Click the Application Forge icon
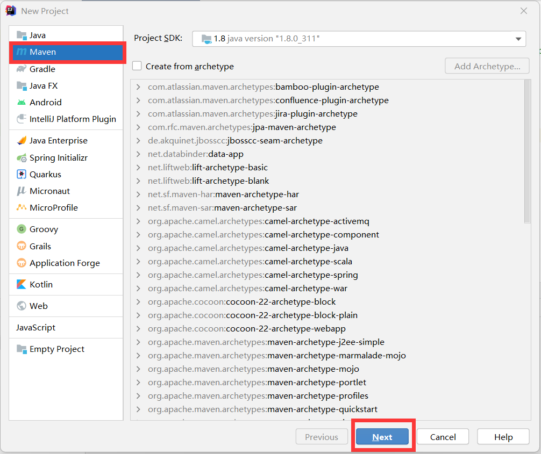The width and height of the screenshot is (541, 454). 22,263
